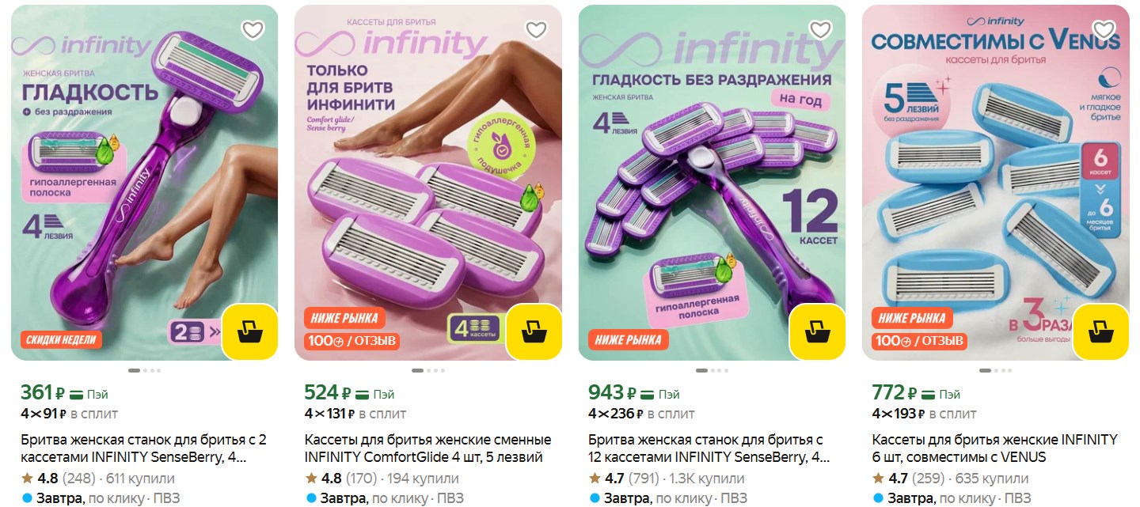The width and height of the screenshot is (1140, 507).
Task: Open the ComfortGlide 4 шт cassettes title link
Action: click(x=427, y=448)
